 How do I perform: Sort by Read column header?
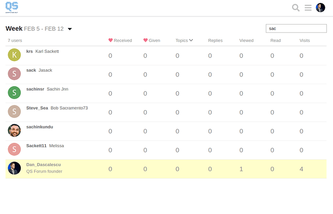point(276,40)
